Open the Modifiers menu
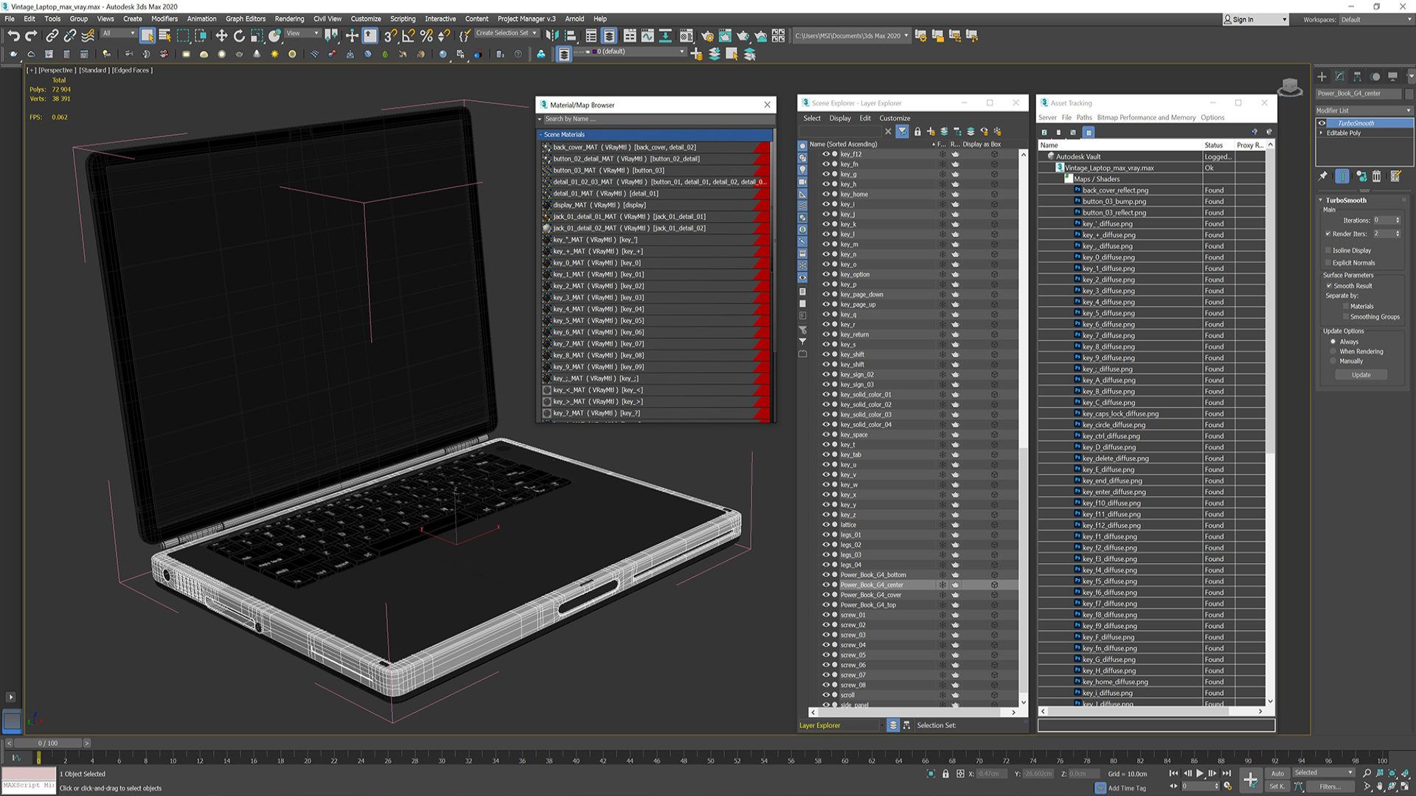Image resolution: width=1416 pixels, height=796 pixels. tap(164, 19)
